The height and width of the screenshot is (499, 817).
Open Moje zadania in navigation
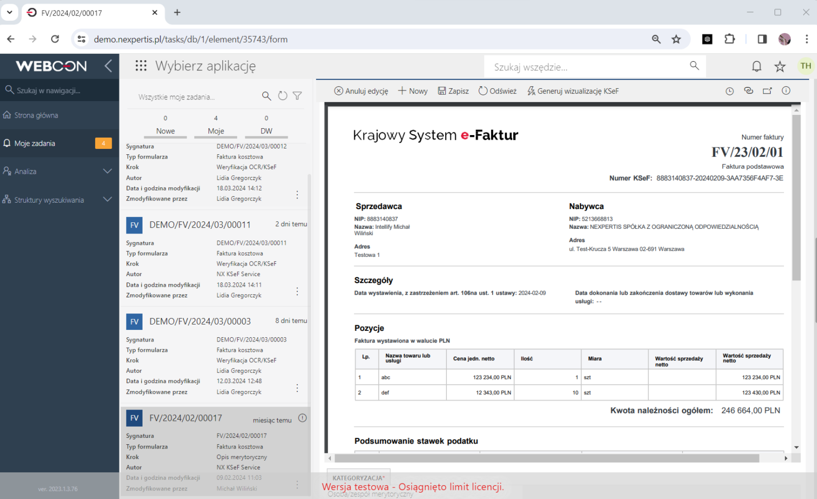tap(35, 143)
